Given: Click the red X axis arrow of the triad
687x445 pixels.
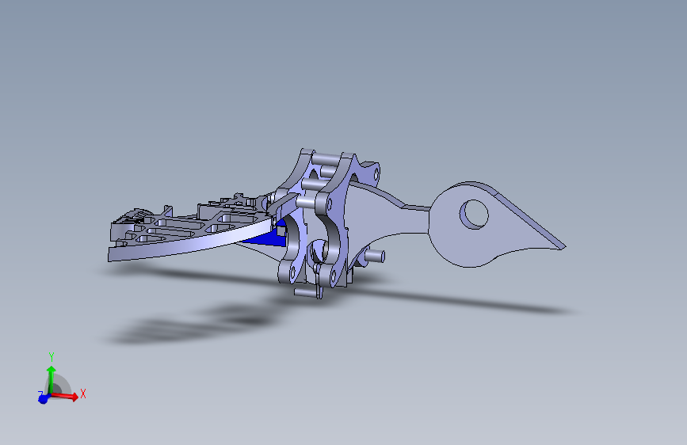Looking at the screenshot, I should pos(66,395).
